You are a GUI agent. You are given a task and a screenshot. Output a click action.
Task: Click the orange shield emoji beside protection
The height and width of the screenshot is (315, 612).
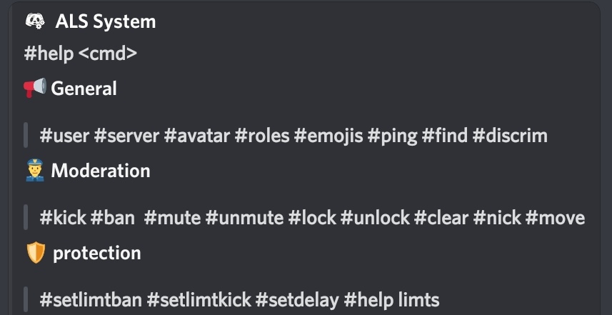(35, 253)
